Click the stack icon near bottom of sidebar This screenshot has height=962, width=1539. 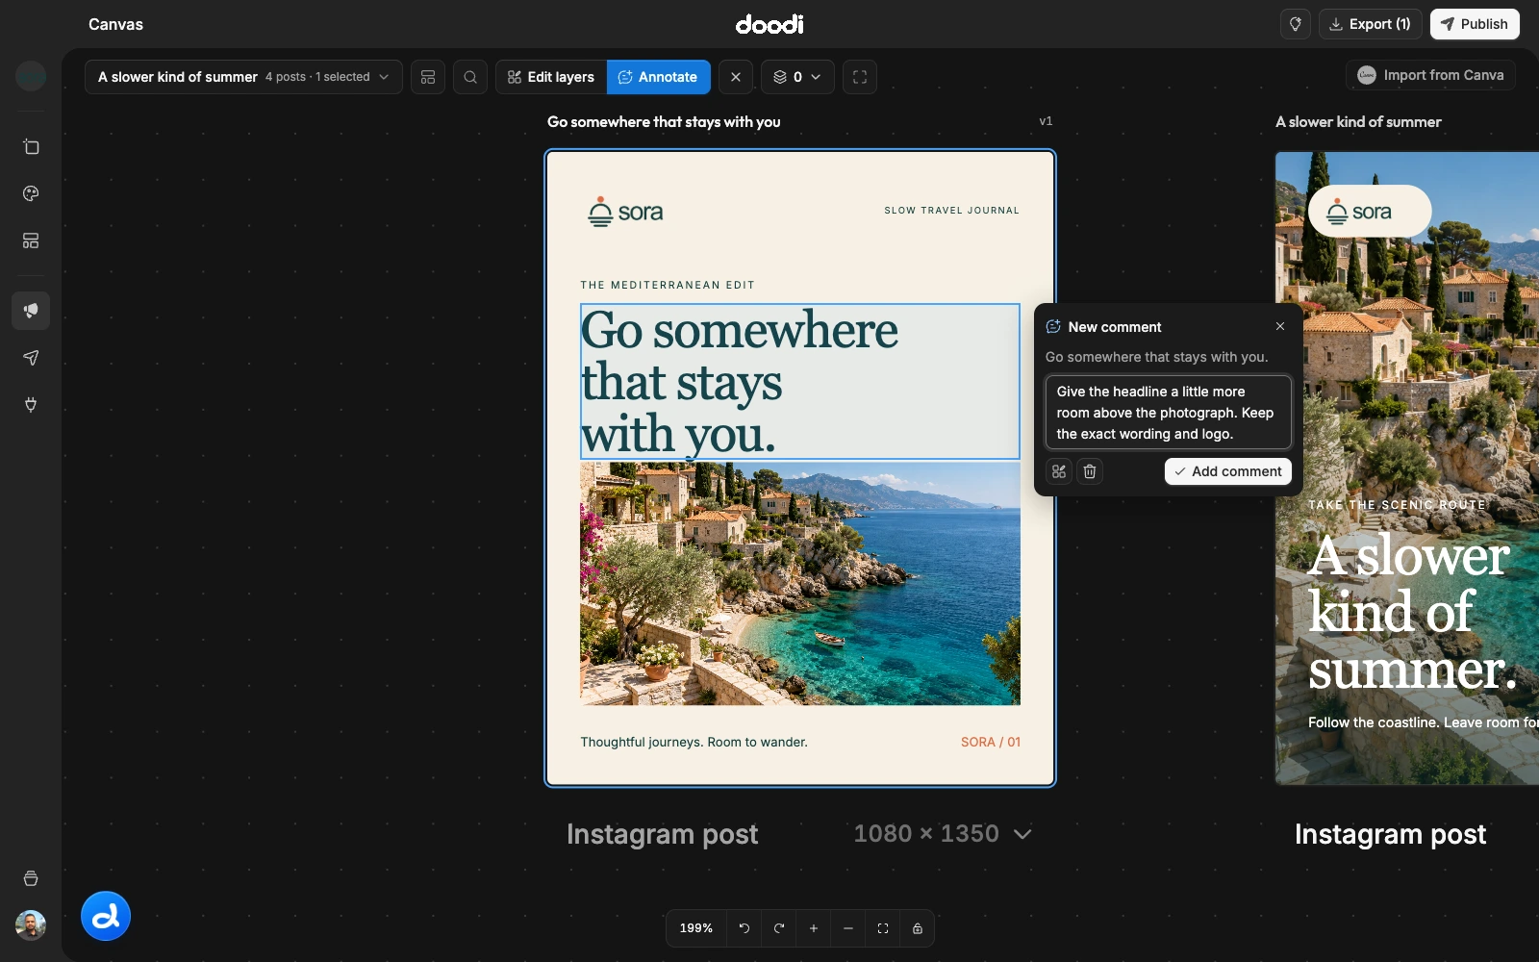(31, 878)
